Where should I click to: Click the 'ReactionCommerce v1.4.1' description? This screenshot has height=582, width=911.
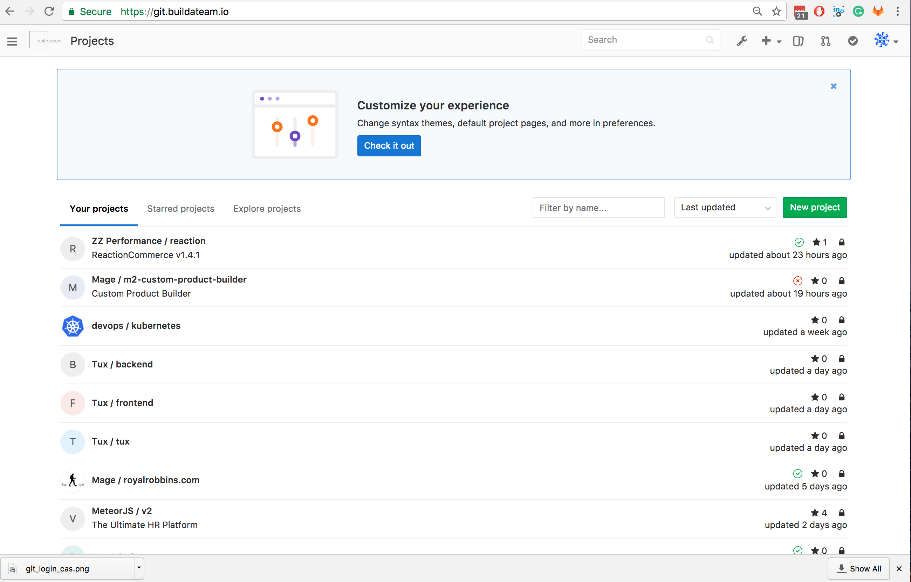[146, 255]
